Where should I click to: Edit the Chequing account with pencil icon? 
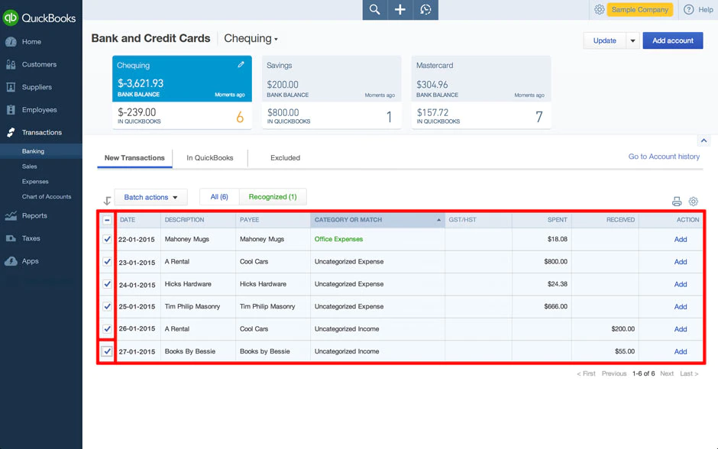[x=241, y=65]
